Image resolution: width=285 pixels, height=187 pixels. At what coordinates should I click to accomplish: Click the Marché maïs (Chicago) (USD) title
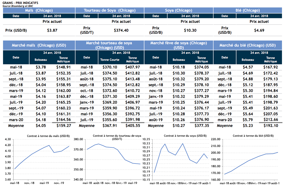pos(39,45)
